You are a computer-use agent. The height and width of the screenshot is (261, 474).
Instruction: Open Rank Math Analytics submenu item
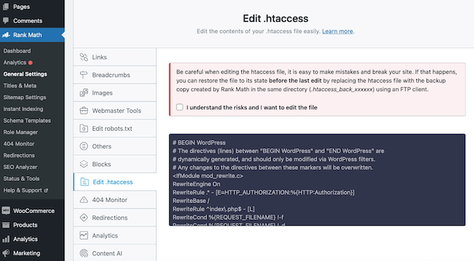[x=15, y=63]
